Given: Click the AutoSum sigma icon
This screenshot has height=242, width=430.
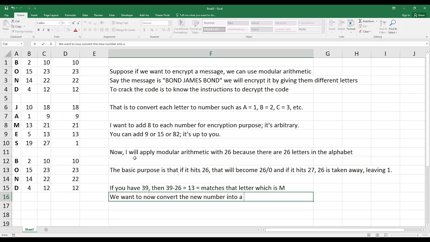Looking at the screenshot, I should click(360, 21).
